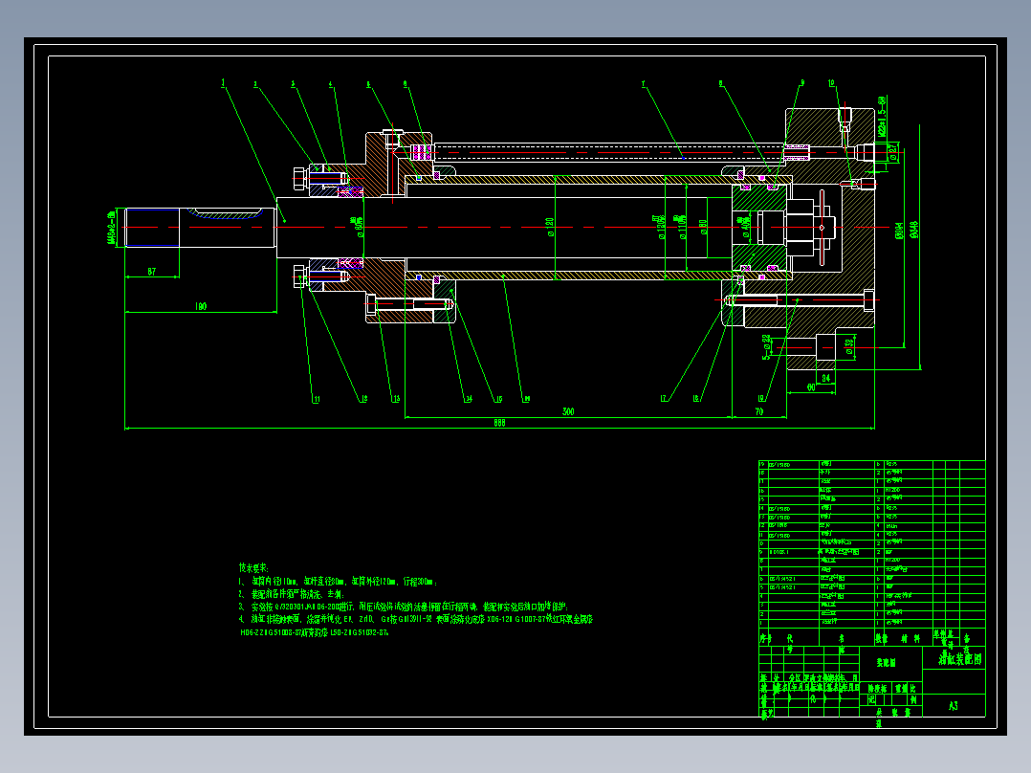Select the 技术要求 heading text

coord(253,567)
